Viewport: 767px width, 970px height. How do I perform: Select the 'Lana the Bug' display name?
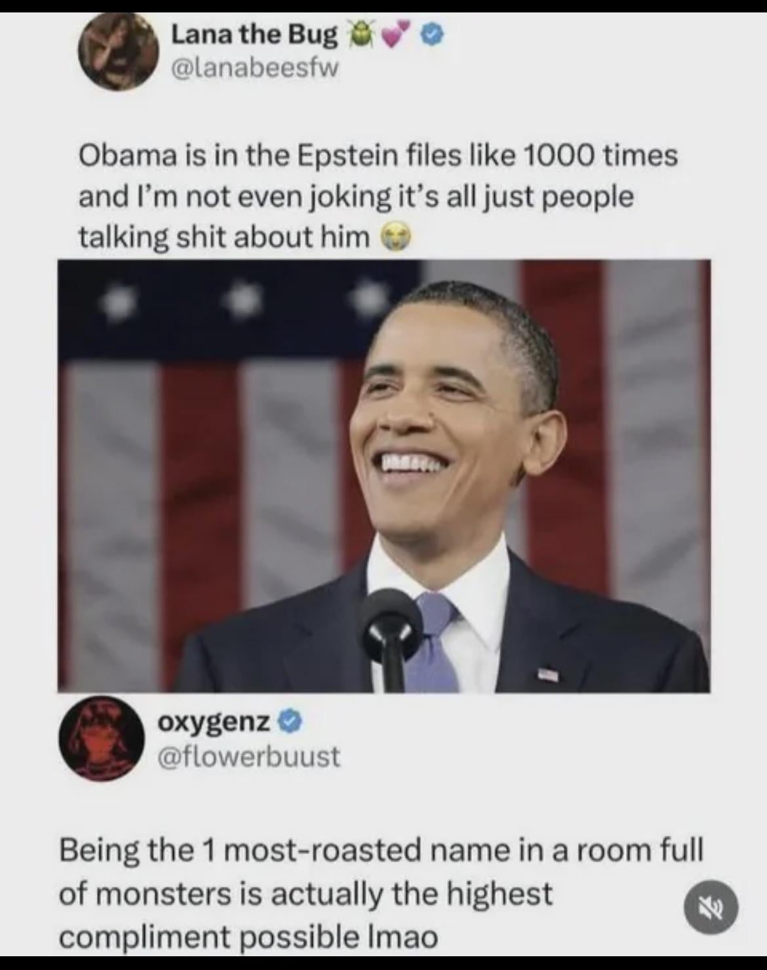click(255, 35)
